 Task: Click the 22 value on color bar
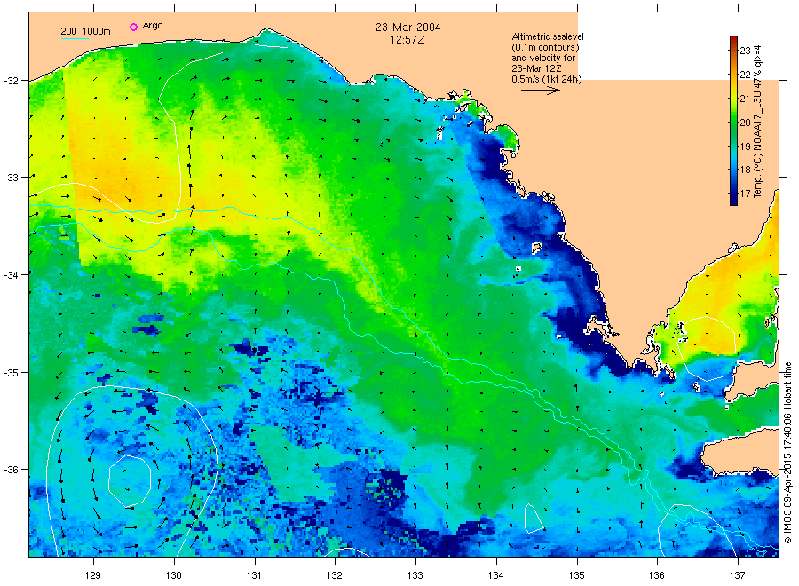click(745, 75)
